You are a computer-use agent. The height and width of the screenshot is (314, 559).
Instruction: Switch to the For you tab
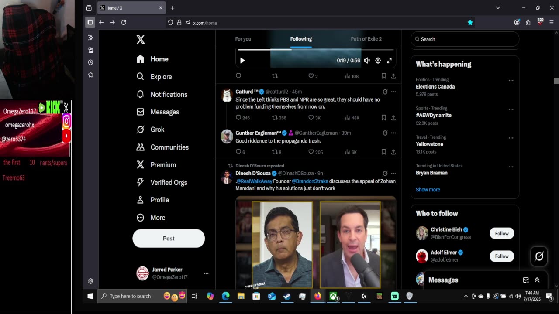(243, 39)
